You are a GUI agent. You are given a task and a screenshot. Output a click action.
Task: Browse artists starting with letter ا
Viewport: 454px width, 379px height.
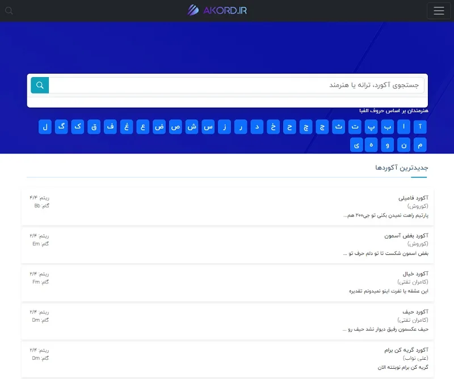[403, 127]
